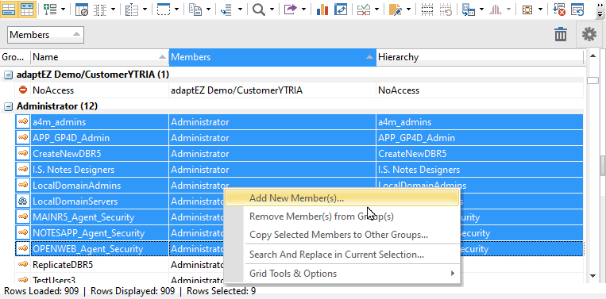This screenshot has height=299, width=606.
Task: Click Copy Selected Members to Other Groups...
Action: tap(338, 235)
